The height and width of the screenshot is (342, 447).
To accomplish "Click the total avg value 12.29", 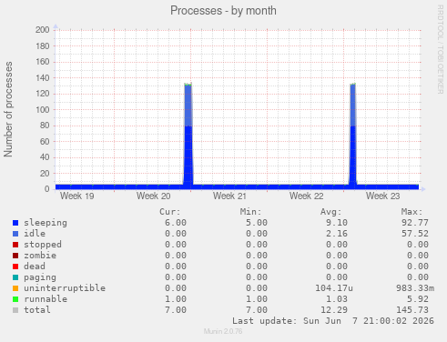I will (334, 310).
